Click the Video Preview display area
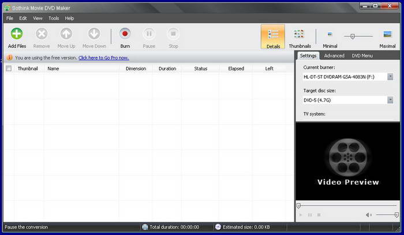 click(x=348, y=161)
